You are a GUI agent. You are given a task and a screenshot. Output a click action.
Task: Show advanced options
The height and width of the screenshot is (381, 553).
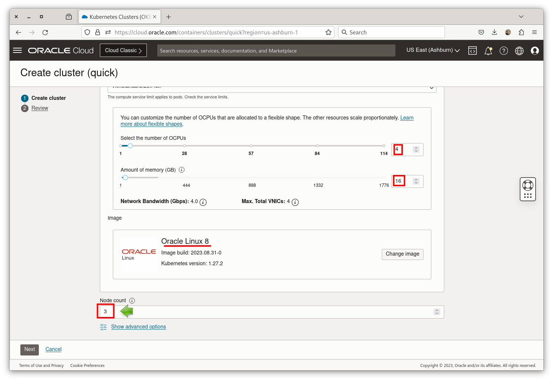(x=138, y=327)
